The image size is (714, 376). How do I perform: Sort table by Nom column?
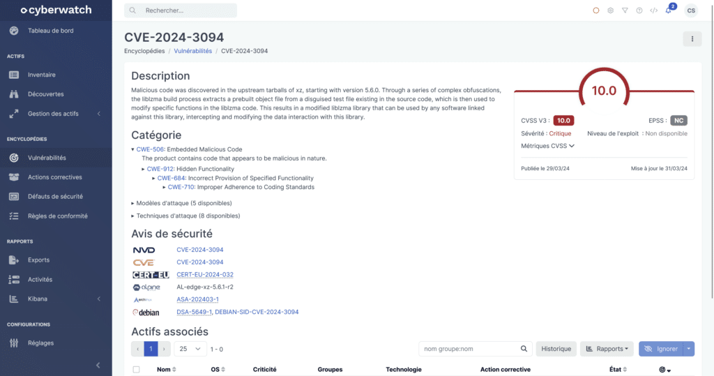166,370
